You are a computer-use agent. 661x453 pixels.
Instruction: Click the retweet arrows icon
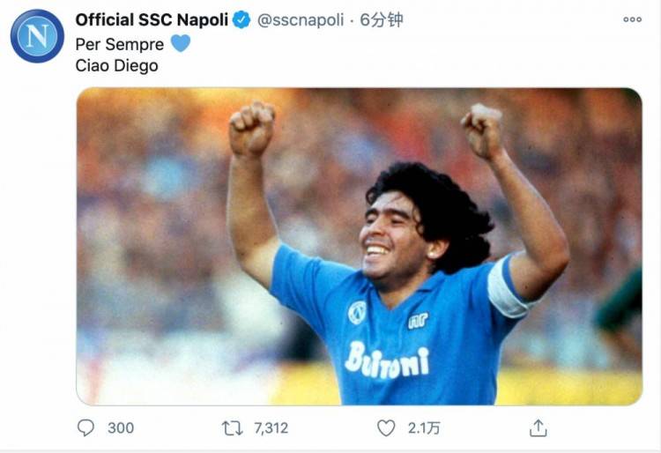tap(233, 428)
